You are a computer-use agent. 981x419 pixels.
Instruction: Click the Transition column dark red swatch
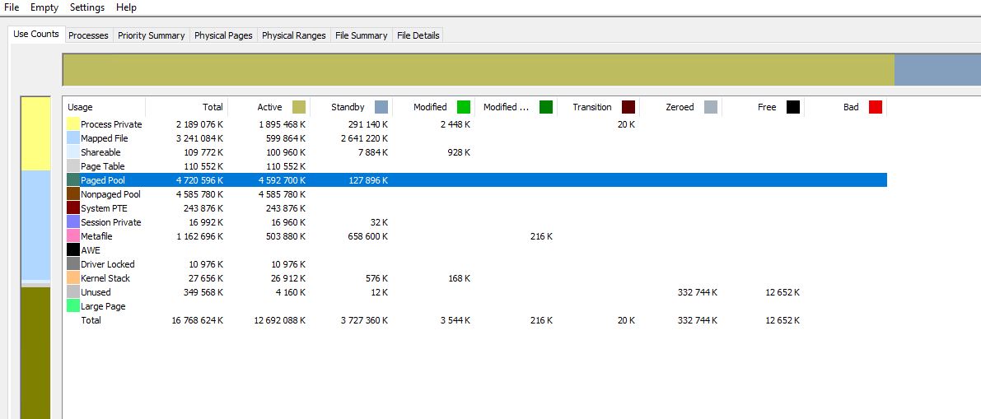tap(628, 107)
